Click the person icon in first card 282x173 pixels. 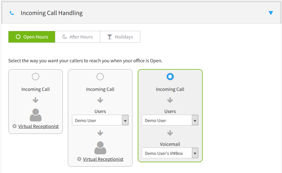pos(35,115)
